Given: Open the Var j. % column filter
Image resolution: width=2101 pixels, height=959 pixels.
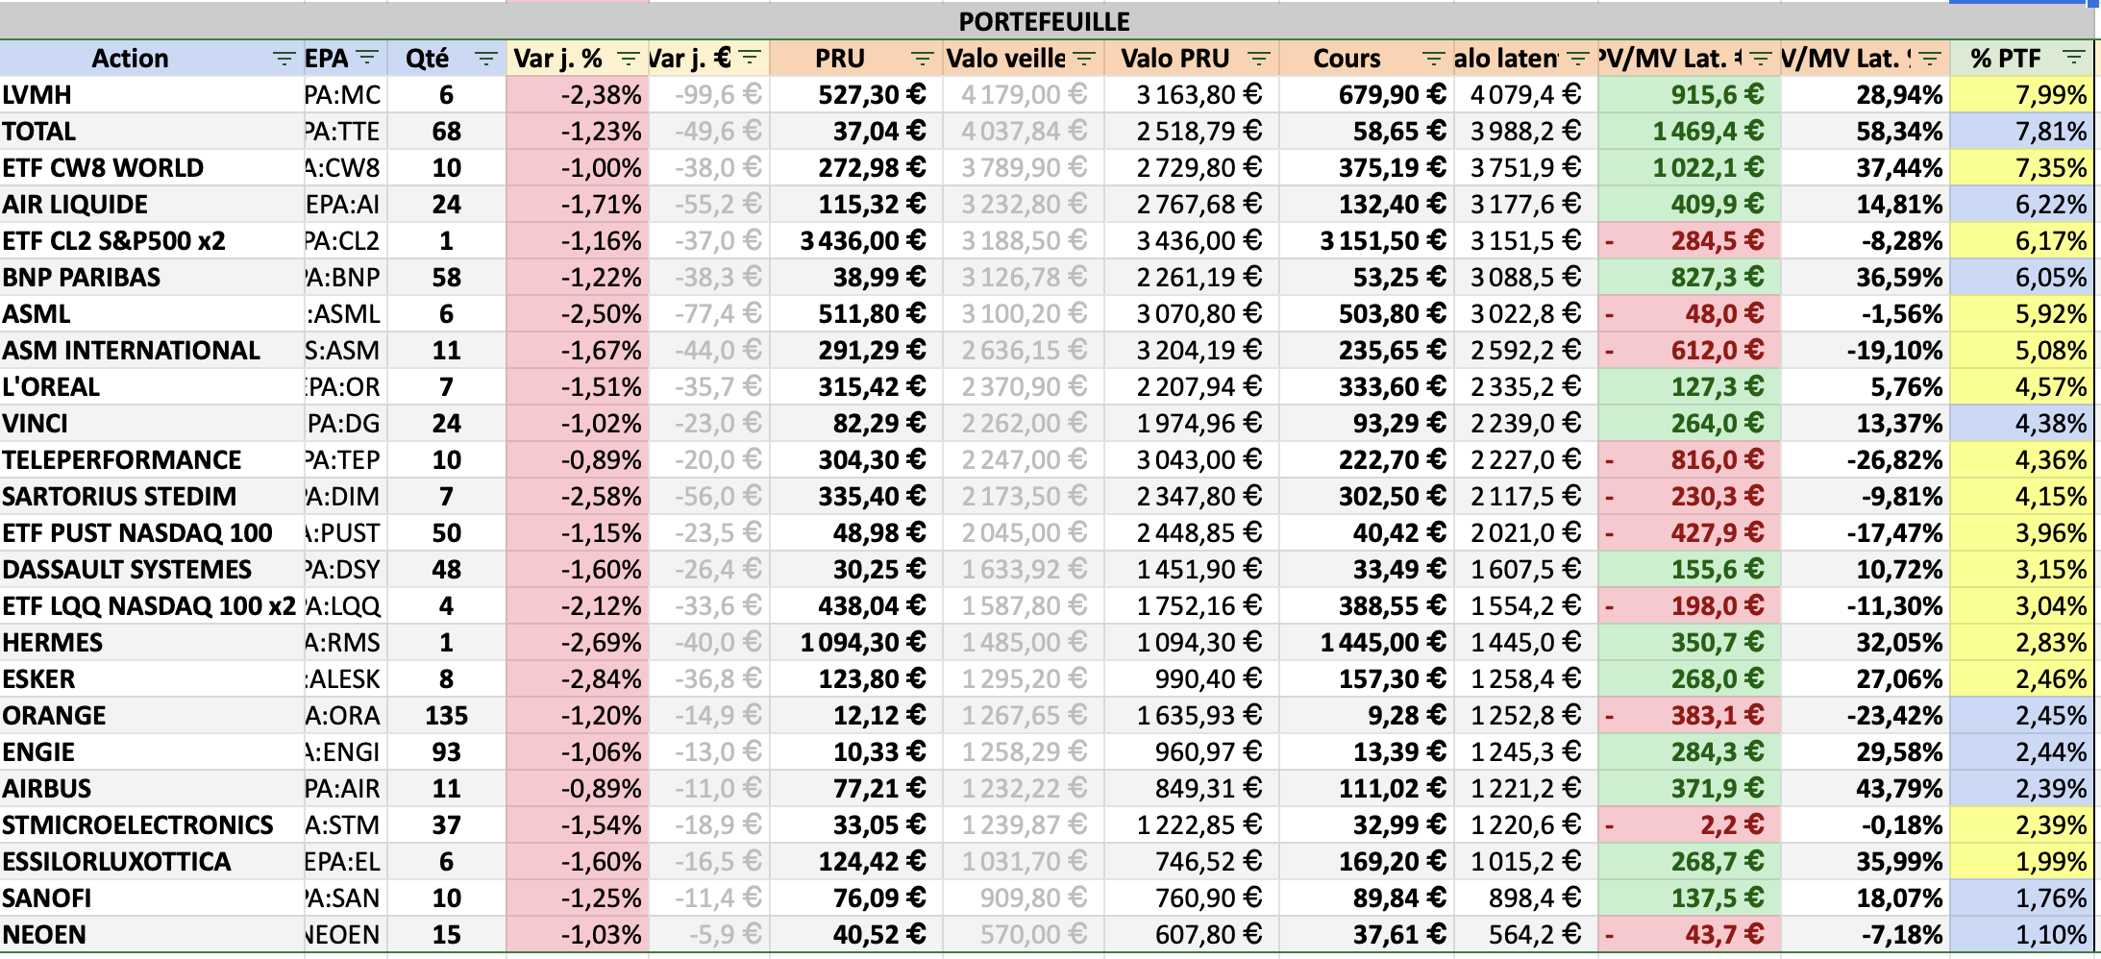Looking at the screenshot, I should point(628,59).
